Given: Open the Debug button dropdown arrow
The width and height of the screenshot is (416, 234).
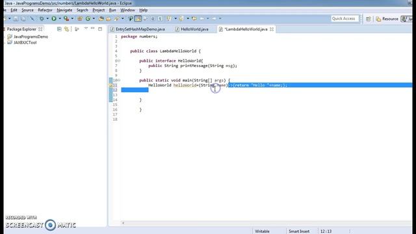Looking at the screenshot, I should tap(47, 19).
